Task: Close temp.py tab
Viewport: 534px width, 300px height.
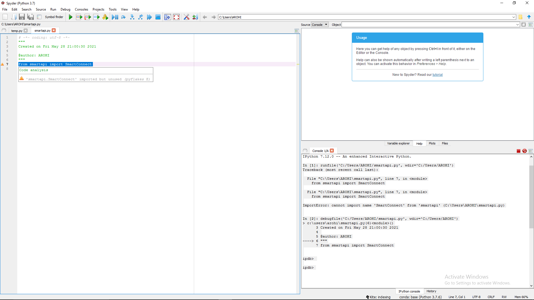Action: coord(26,31)
